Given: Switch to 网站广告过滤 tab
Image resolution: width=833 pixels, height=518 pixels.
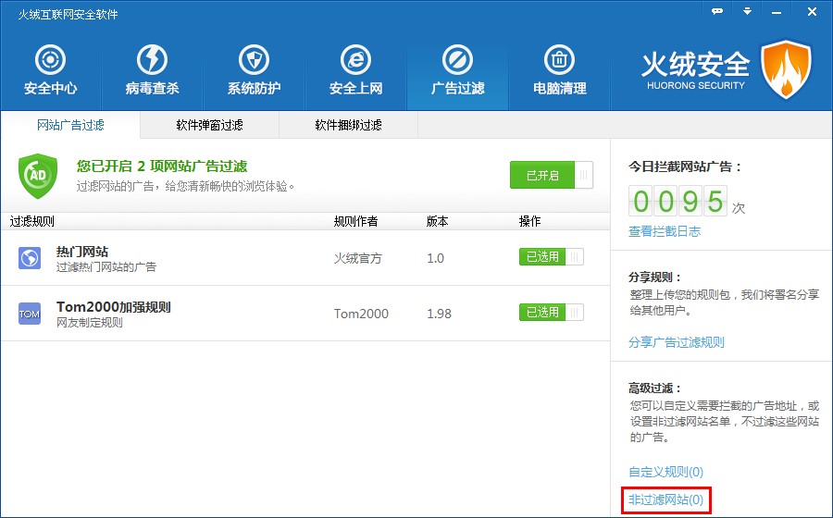Looking at the screenshot, I should click(70, 125).
